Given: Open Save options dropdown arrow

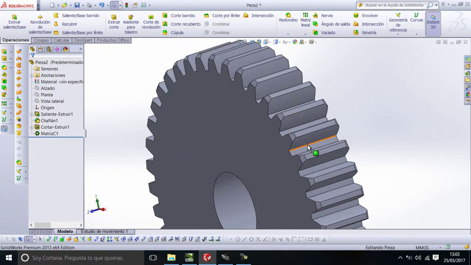Looking at the screenshot, I should point(83,6).
